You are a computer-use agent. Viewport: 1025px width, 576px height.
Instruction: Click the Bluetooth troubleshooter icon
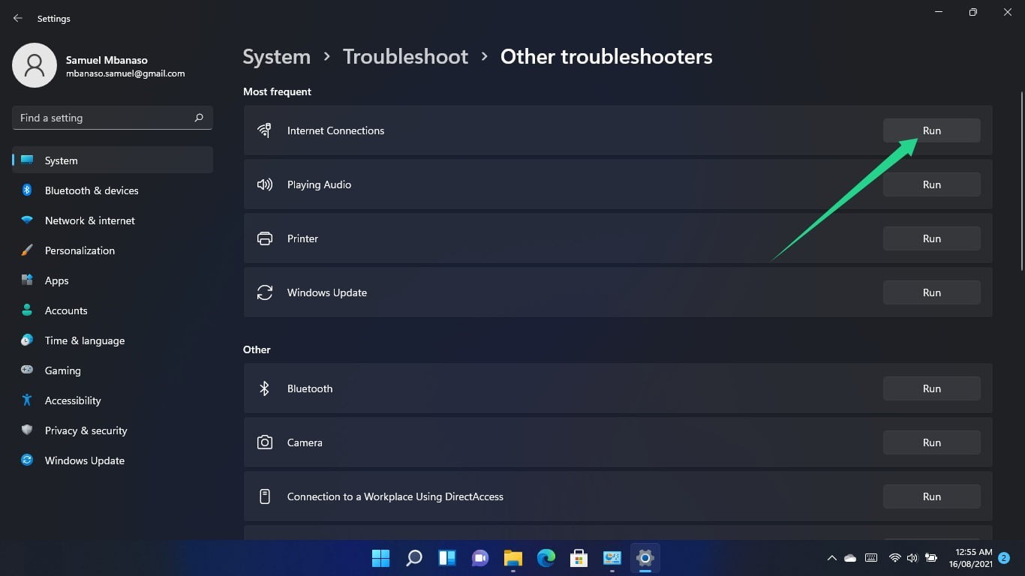click(264, 388)
